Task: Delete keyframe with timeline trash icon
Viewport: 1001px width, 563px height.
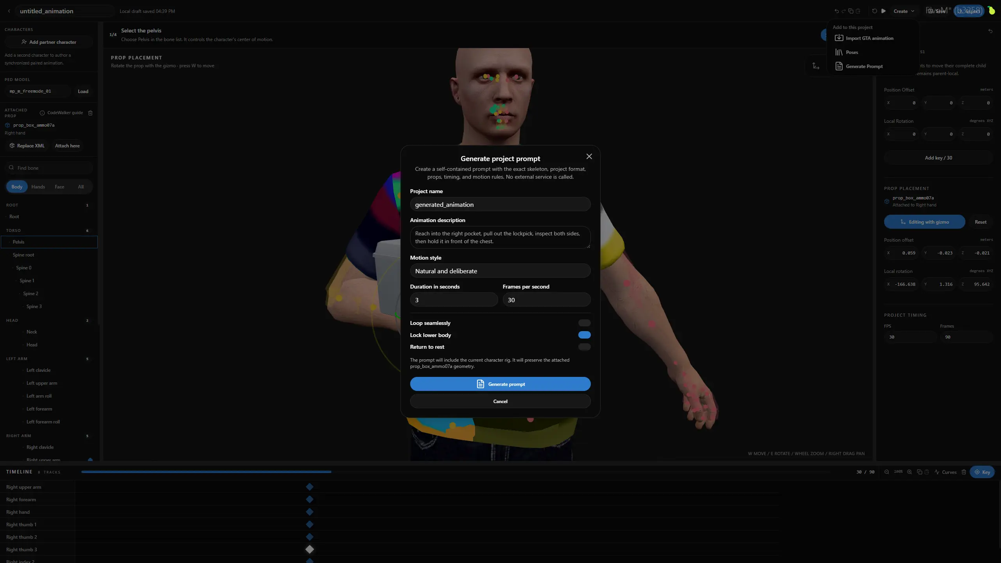Action: pyautogui.click(x=963, y=472)
